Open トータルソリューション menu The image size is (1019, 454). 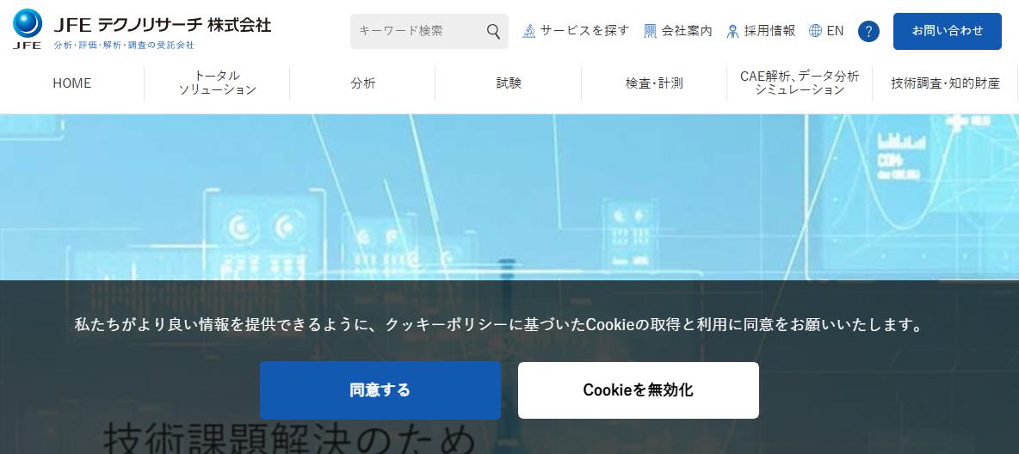(217, 83)
